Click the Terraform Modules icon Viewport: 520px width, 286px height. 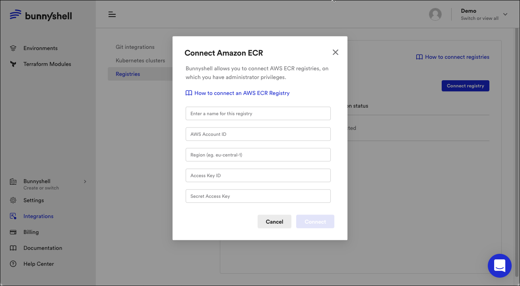[x=13, y=64]
